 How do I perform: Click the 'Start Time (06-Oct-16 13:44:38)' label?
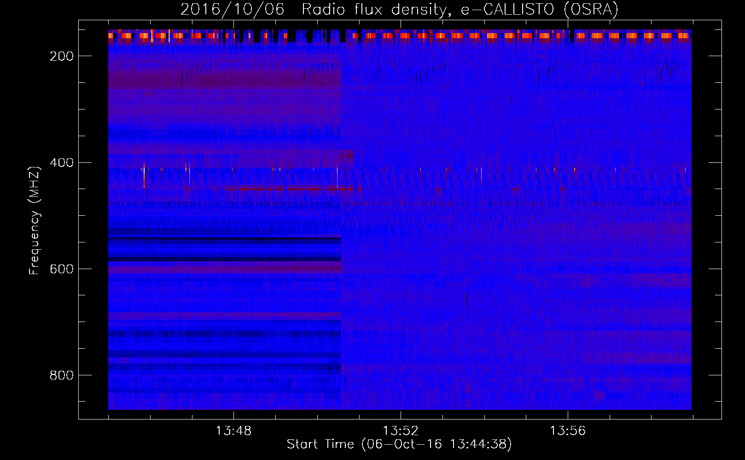point(399,444)
